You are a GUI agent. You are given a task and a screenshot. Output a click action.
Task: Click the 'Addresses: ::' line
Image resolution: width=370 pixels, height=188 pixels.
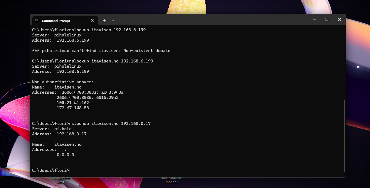pyautogui.click(x=49, y=150)
